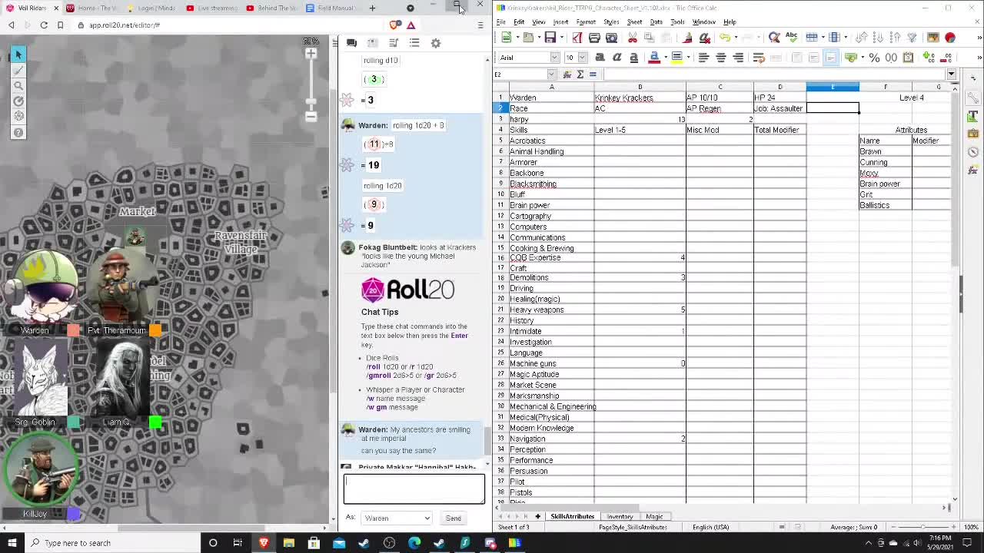Open the Roll20 turn order clock tool
The image size is (984, 553).
point(18,101)
